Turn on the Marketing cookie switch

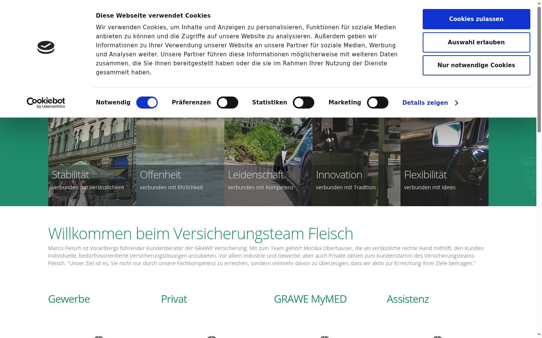point(378,103)
